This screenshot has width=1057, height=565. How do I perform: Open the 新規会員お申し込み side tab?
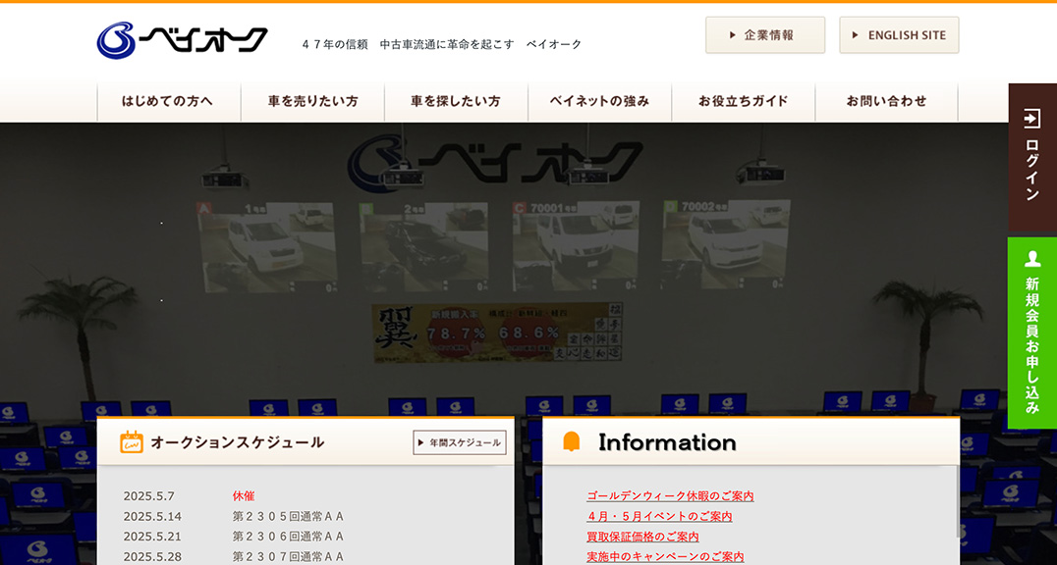click(x=1032, y=334)
